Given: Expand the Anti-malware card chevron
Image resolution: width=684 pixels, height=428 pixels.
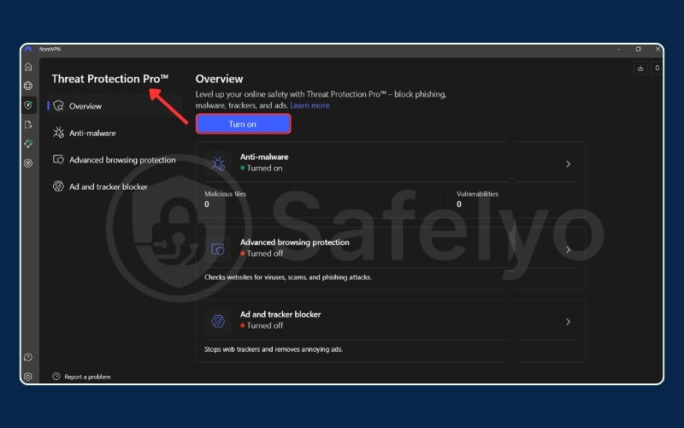Looking at the screenshot, I should tap(568, 163).
